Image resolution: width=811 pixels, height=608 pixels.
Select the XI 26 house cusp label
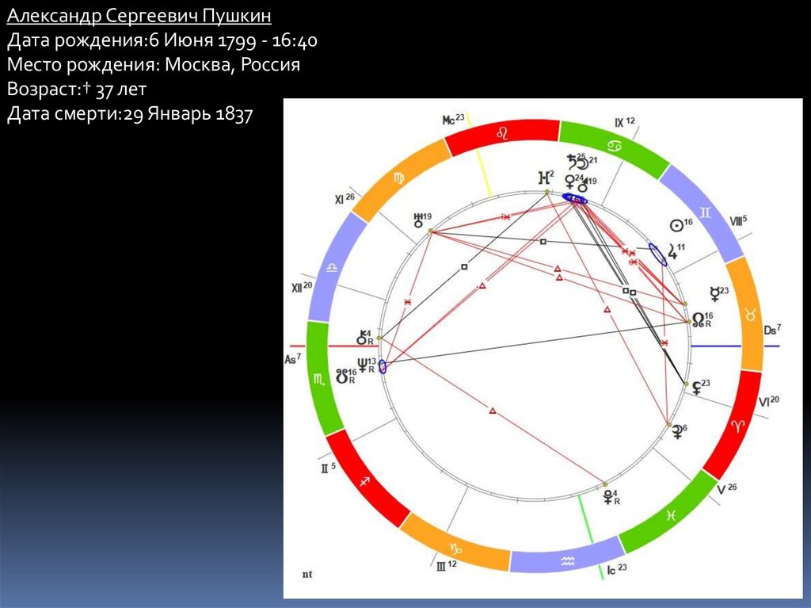[345, 198]
